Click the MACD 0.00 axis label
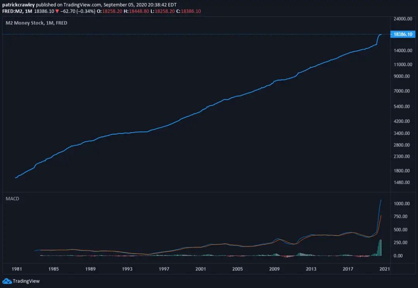 click(x=398, y=256)
